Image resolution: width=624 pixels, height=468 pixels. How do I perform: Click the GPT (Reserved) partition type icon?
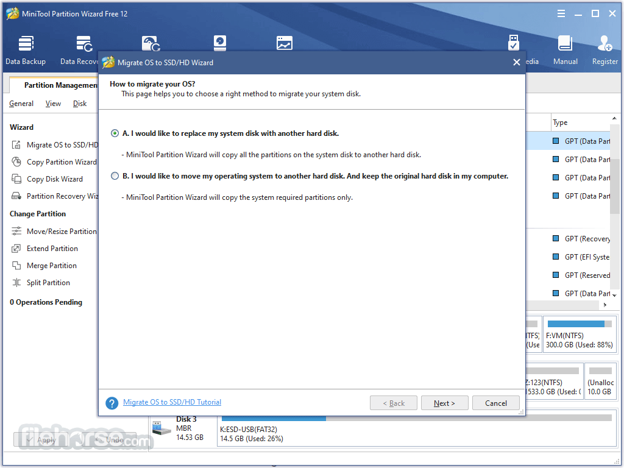[x=556, y=275]
